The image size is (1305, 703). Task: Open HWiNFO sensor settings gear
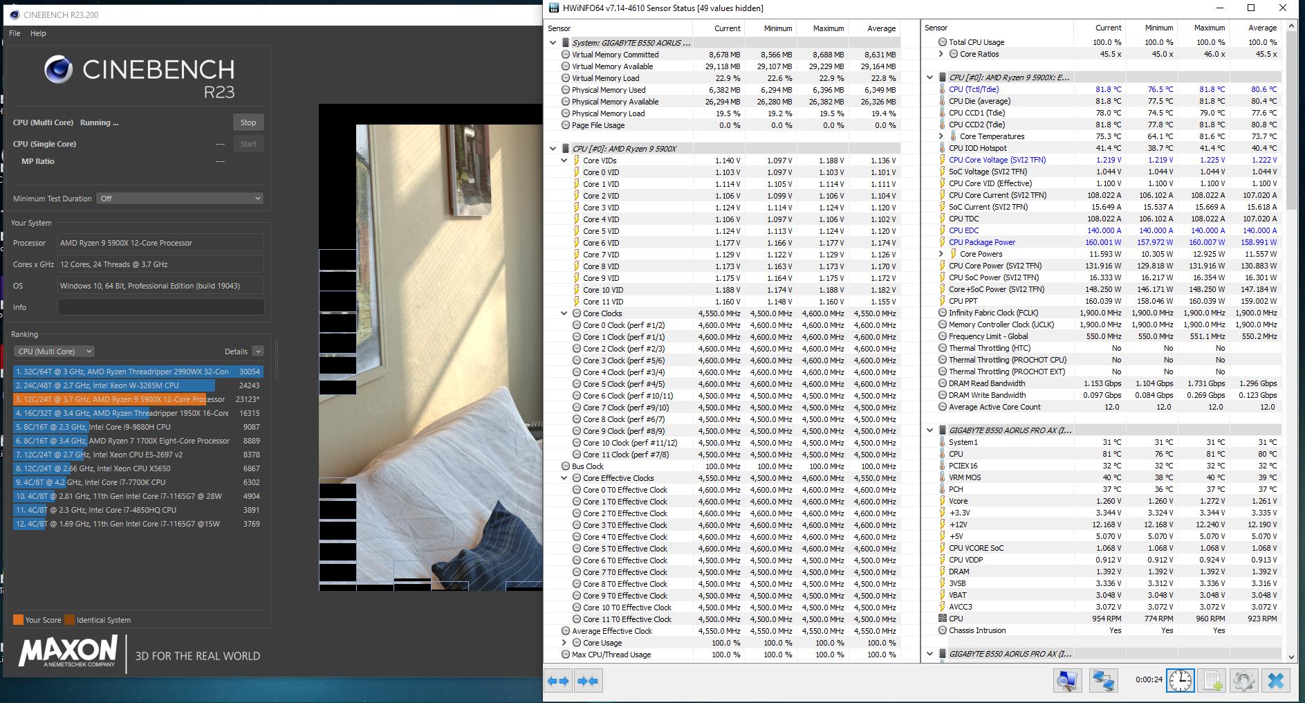[x=1243, y=681]
